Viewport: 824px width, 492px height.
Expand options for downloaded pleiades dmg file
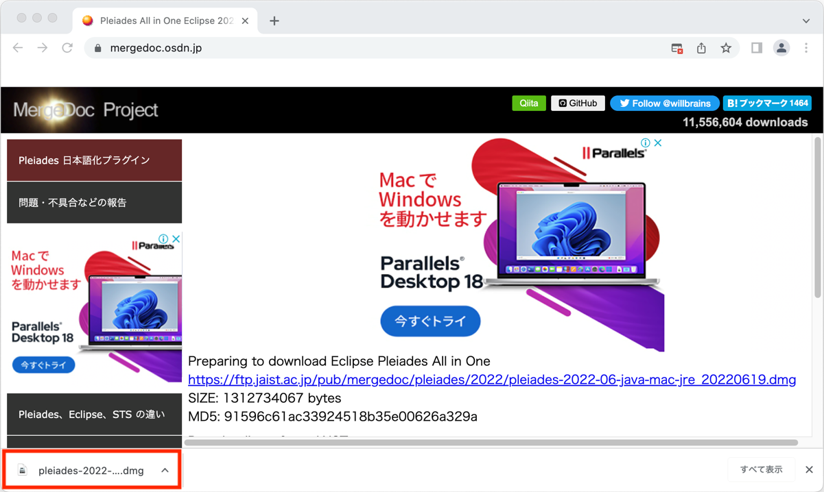coord(165,470)
